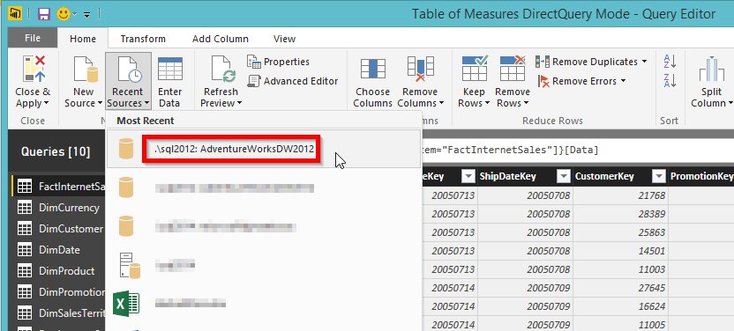Open the Enter Data table icon
Screen dimensions: 734x331
pyautogui.click(x=169, y=69)
